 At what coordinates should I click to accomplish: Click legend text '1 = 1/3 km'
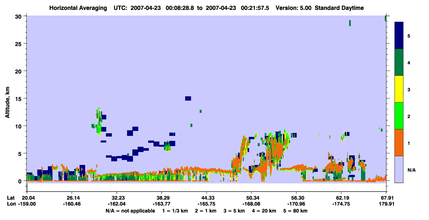175,211
